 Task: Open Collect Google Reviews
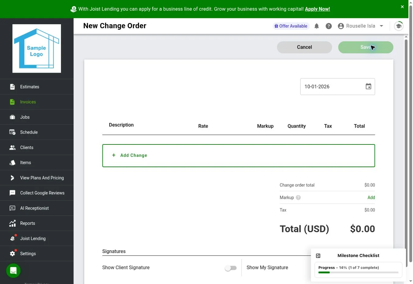37,193
